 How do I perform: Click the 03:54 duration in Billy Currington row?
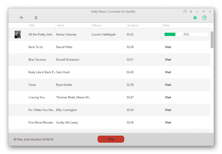(x=130, y=110)
